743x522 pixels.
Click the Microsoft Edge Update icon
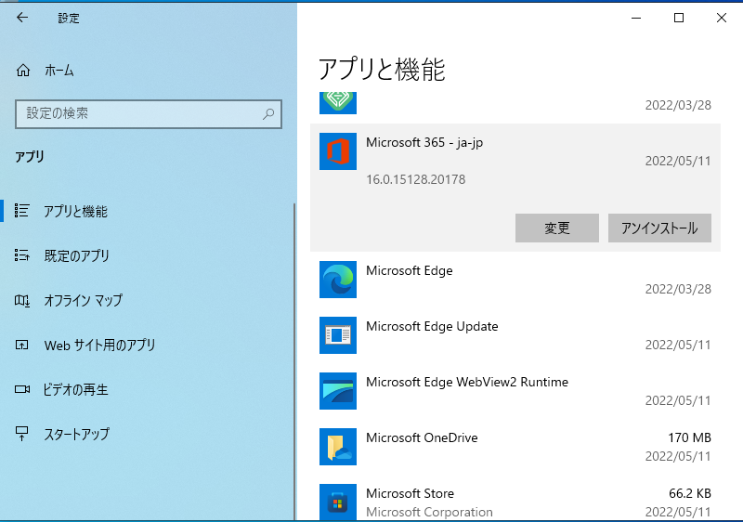338,335
